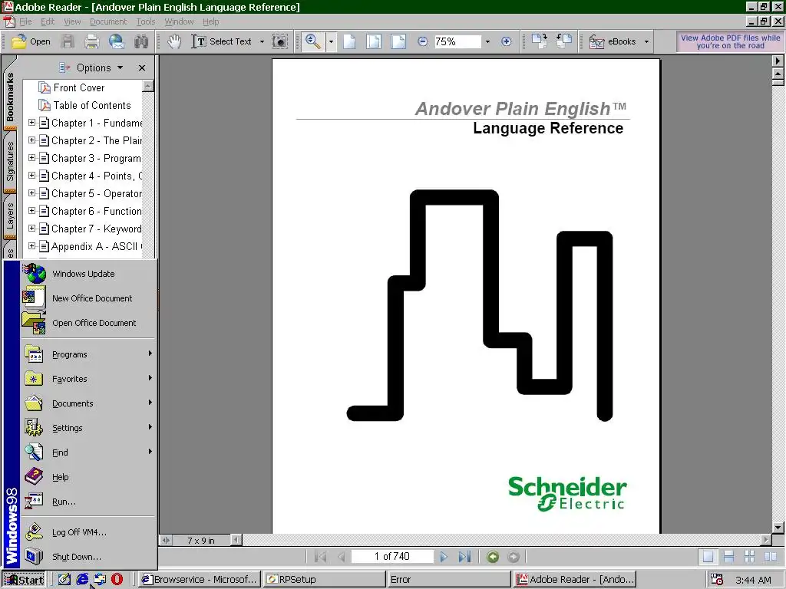Select the Chapter 6 - Function bookmark
786x589 pixels.
click(x=96, y=211)
